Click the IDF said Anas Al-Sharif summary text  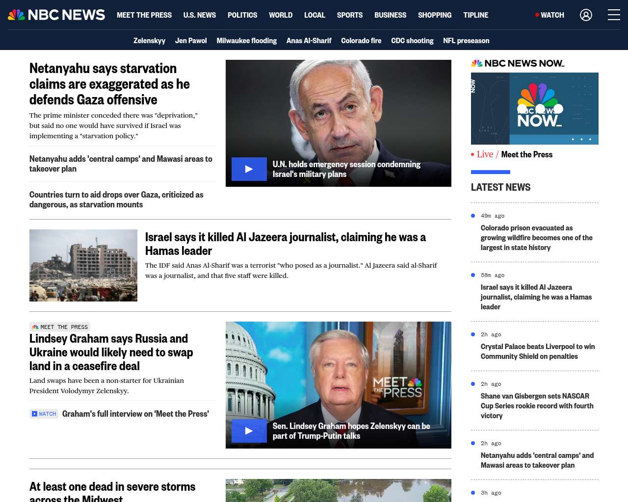coord(291,271)
